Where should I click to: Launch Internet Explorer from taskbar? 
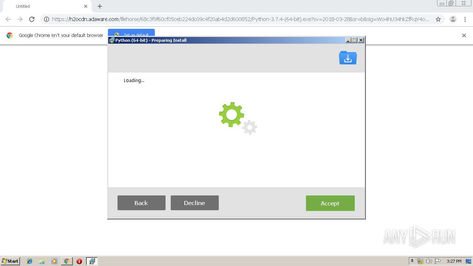coord(30,261)
